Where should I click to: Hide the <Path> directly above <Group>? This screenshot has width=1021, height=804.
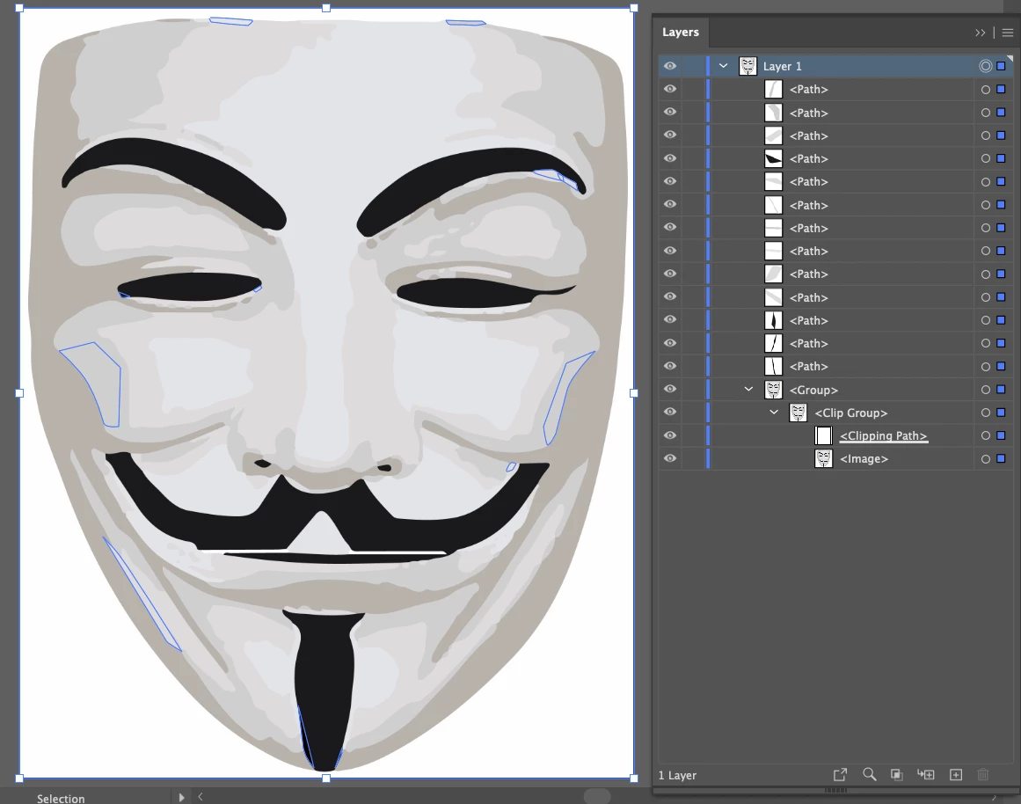click(x=670, y=366)
